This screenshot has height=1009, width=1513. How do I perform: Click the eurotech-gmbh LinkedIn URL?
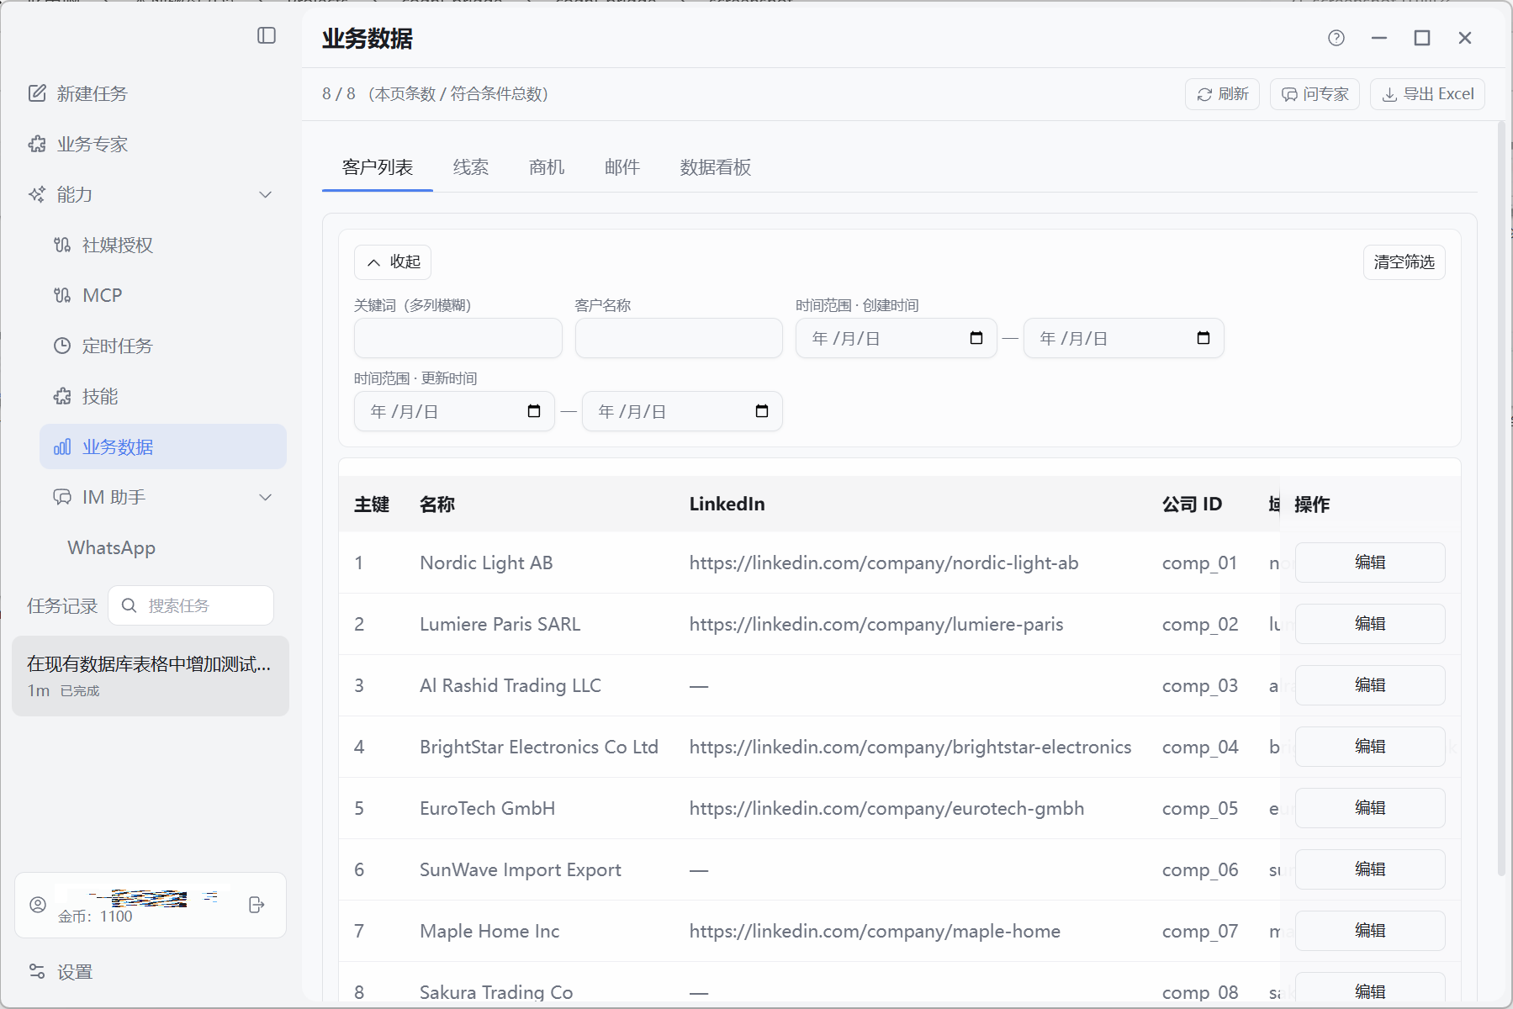tap(886, 808)
